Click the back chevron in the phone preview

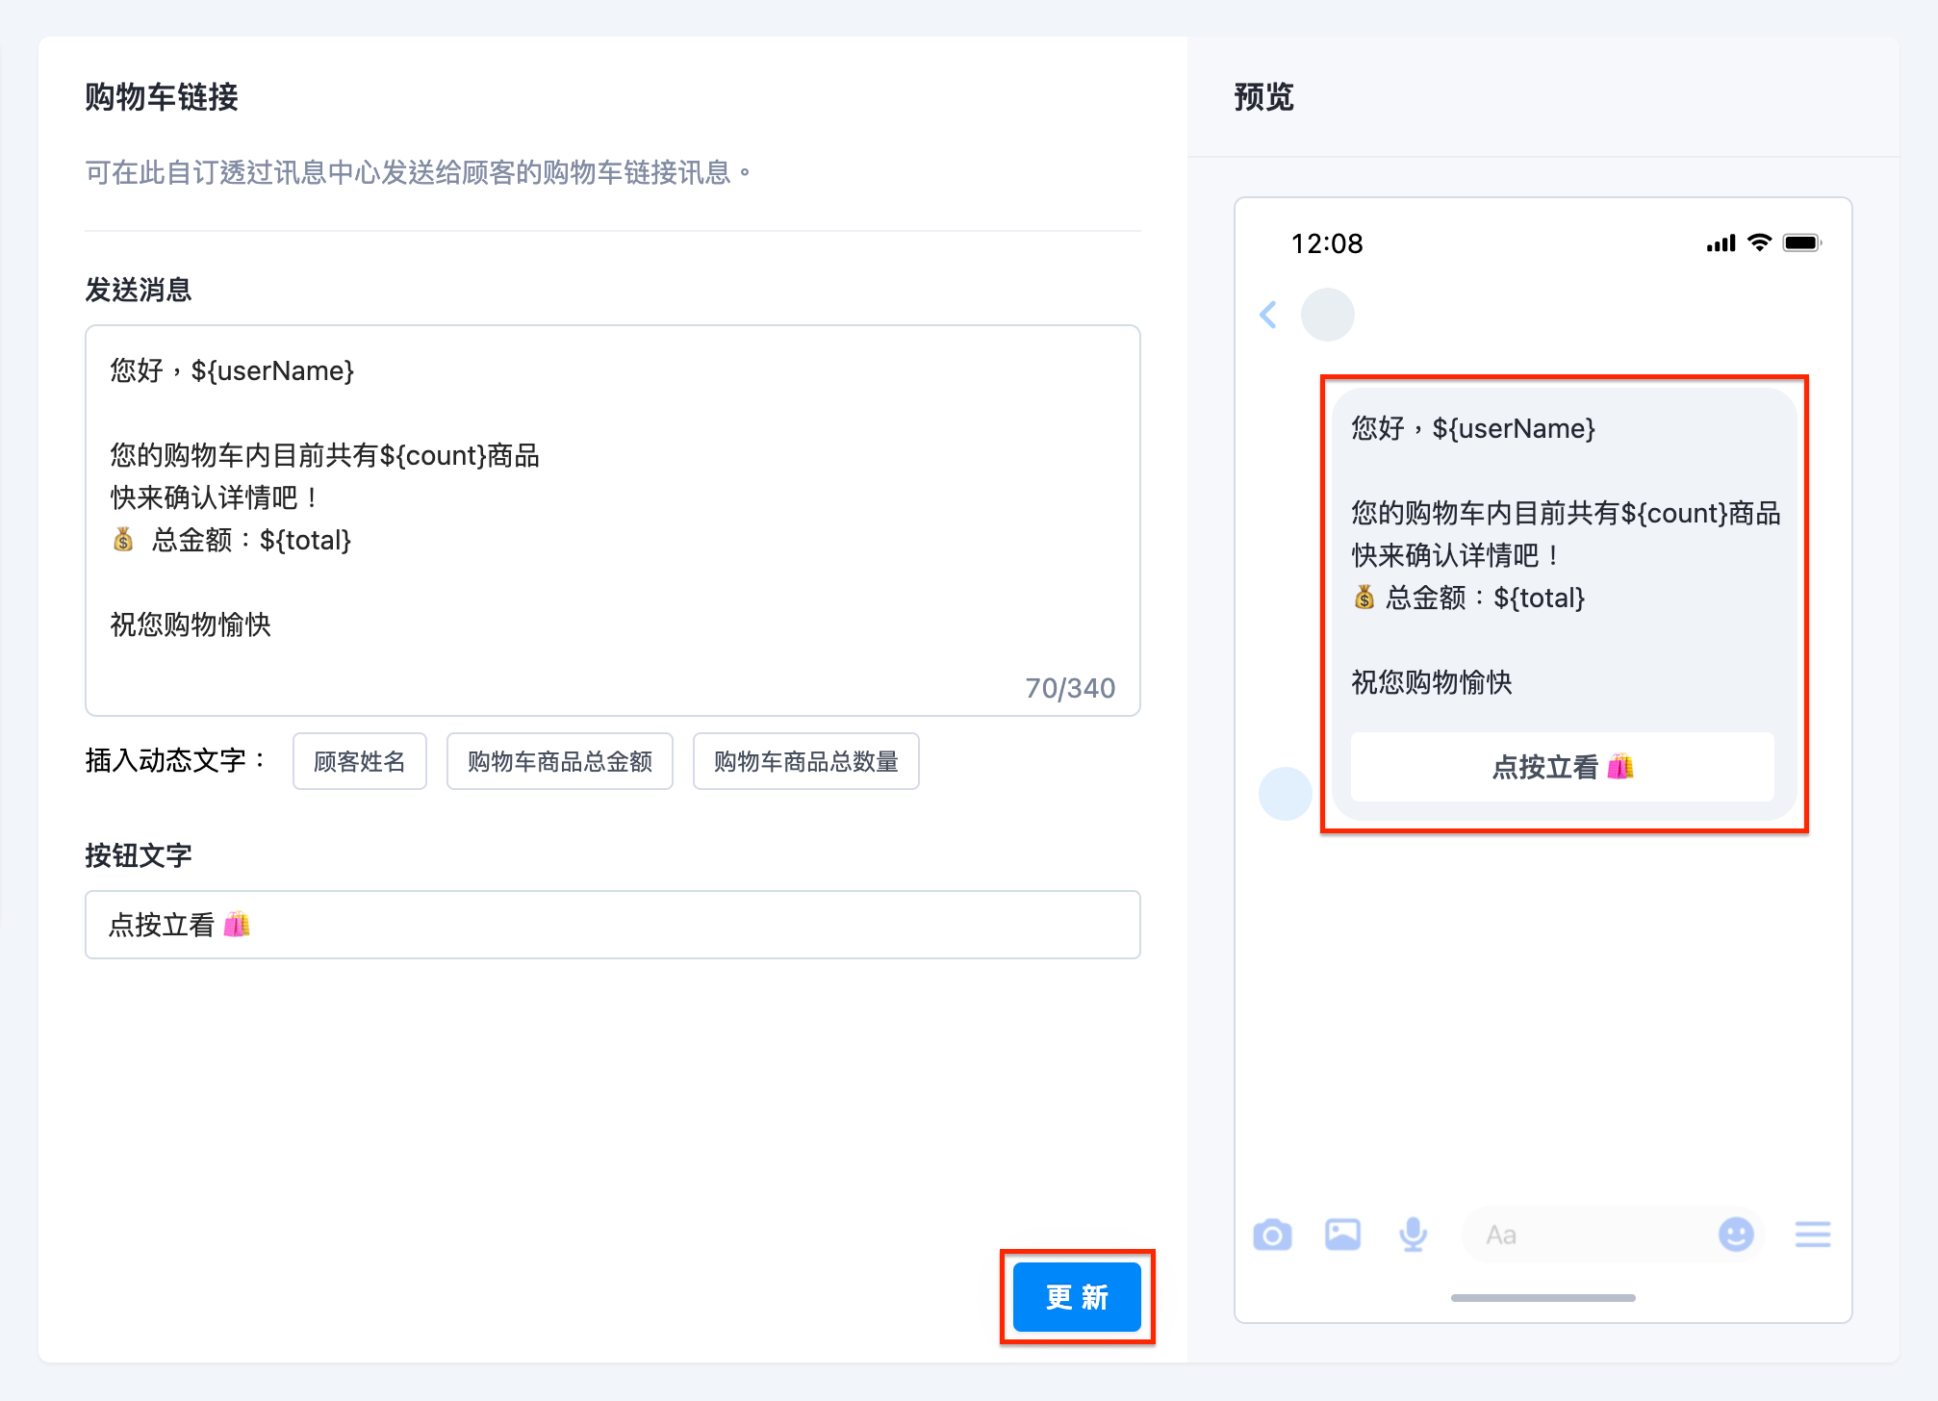1268,315
